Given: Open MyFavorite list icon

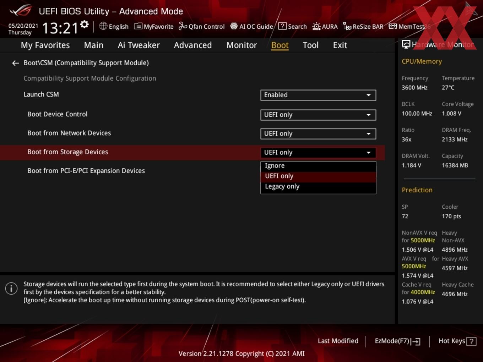Looking at the screenshot, I should 138,26.
